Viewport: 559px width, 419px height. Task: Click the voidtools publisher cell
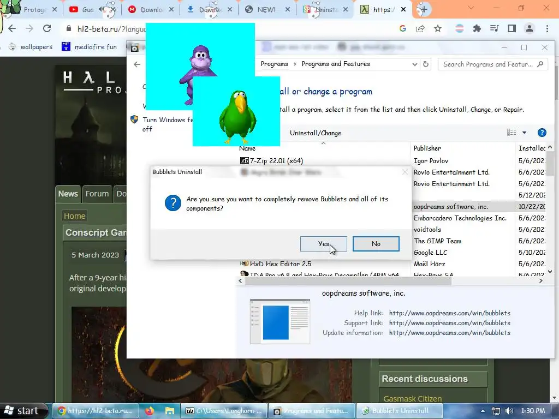point(427,230)
